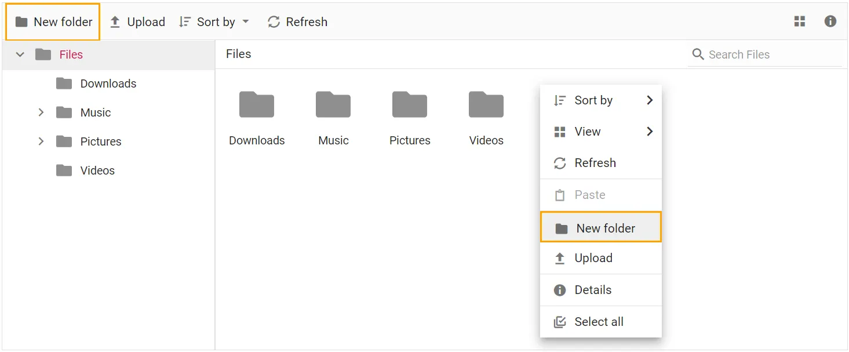Click the New folder toolbar button
The height and width of the screenshot is (352, 849).
click(53, 22)
